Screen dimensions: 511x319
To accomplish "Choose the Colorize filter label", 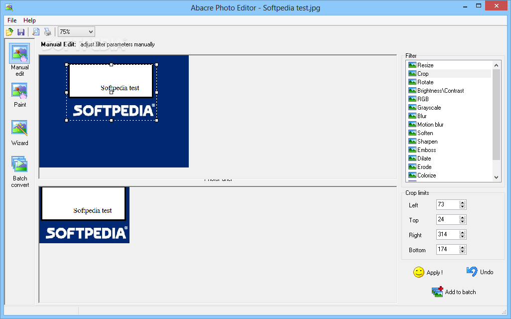I will (x=427, y=175).
